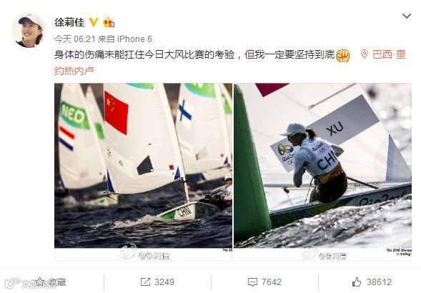This screenshot has height=293, width=421.
Task: Click the 收藏 favorite button
Action: coord(51,282)
